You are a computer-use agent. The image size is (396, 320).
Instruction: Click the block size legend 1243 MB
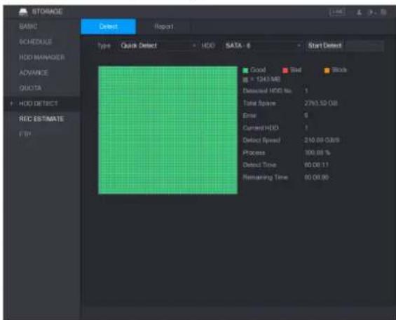261,80
